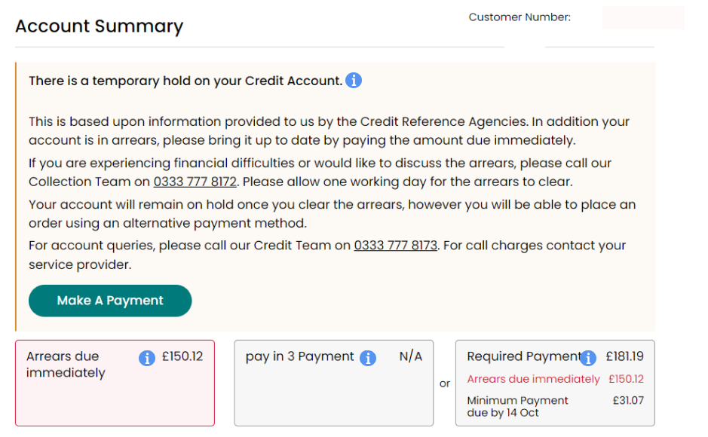Screen dimensions: 708x437
Task: Select the Arrears due immediately card
Action: pos(115,383)
